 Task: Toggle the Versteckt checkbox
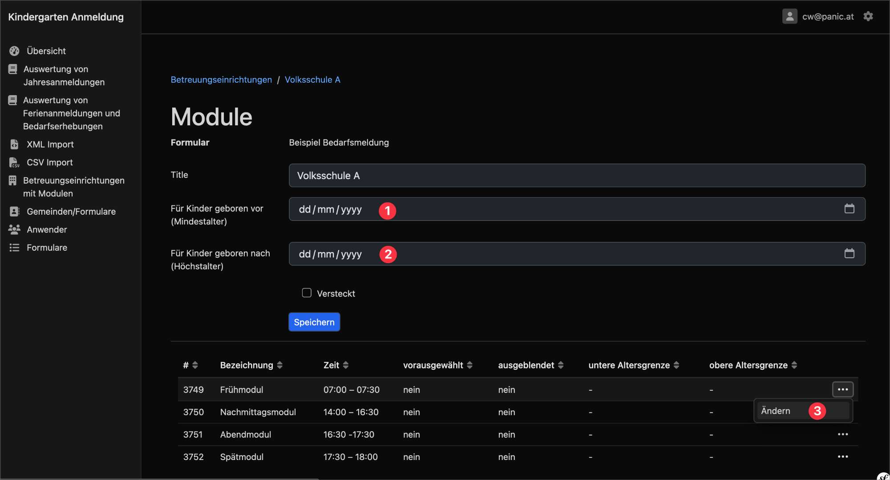pos(307,293)
